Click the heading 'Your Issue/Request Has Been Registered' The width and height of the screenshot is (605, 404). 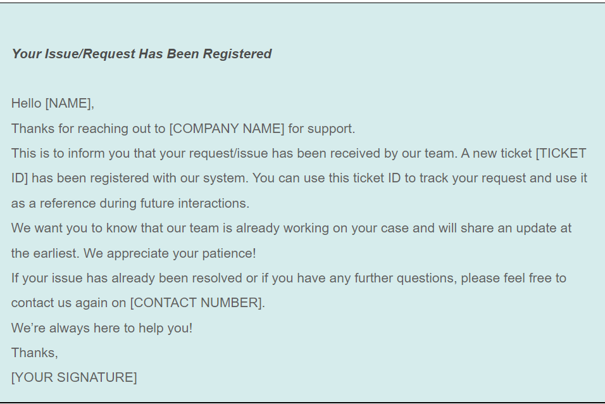coord(142,54)
